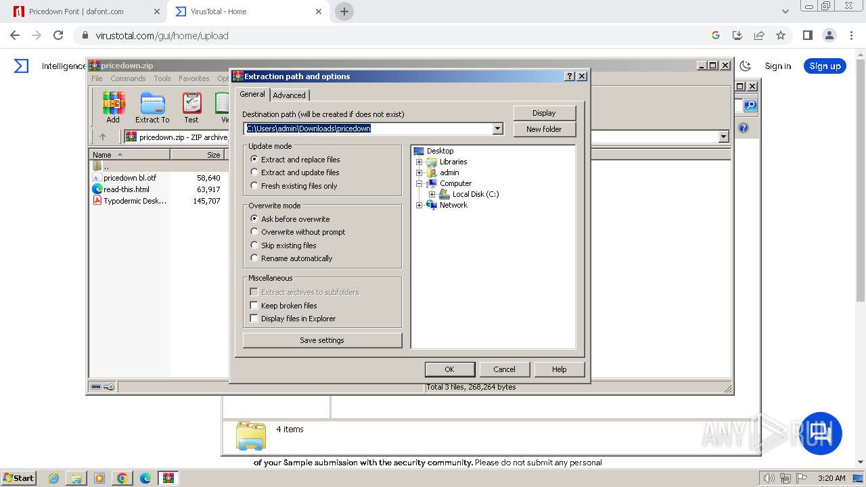Click the WinRAR taskbar icon
Viewport: 866px width, 487px height.
coord(168,478)
